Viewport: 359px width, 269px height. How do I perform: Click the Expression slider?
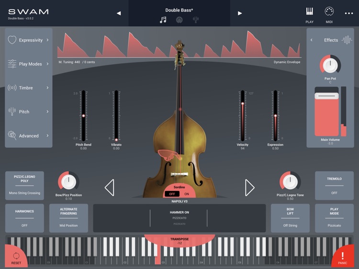[275, 116]
